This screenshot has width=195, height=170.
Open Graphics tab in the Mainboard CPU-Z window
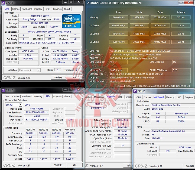tap(189, 97)
